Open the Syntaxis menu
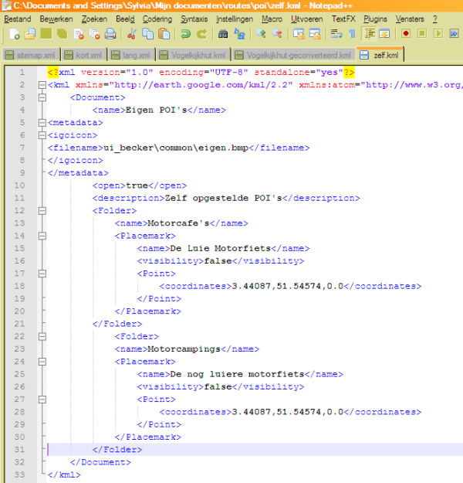Screen dimensions: 463x483 (x=194, y=19)
